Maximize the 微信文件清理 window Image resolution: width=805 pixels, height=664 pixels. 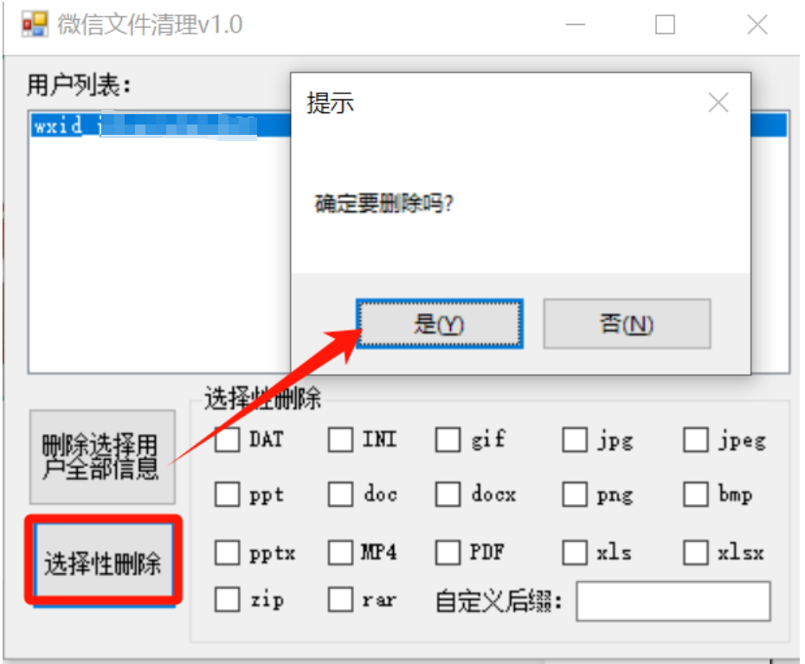coord(665,24)
